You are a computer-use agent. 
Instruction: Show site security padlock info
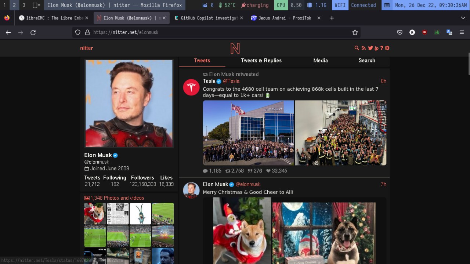click(x=87, y=32)
